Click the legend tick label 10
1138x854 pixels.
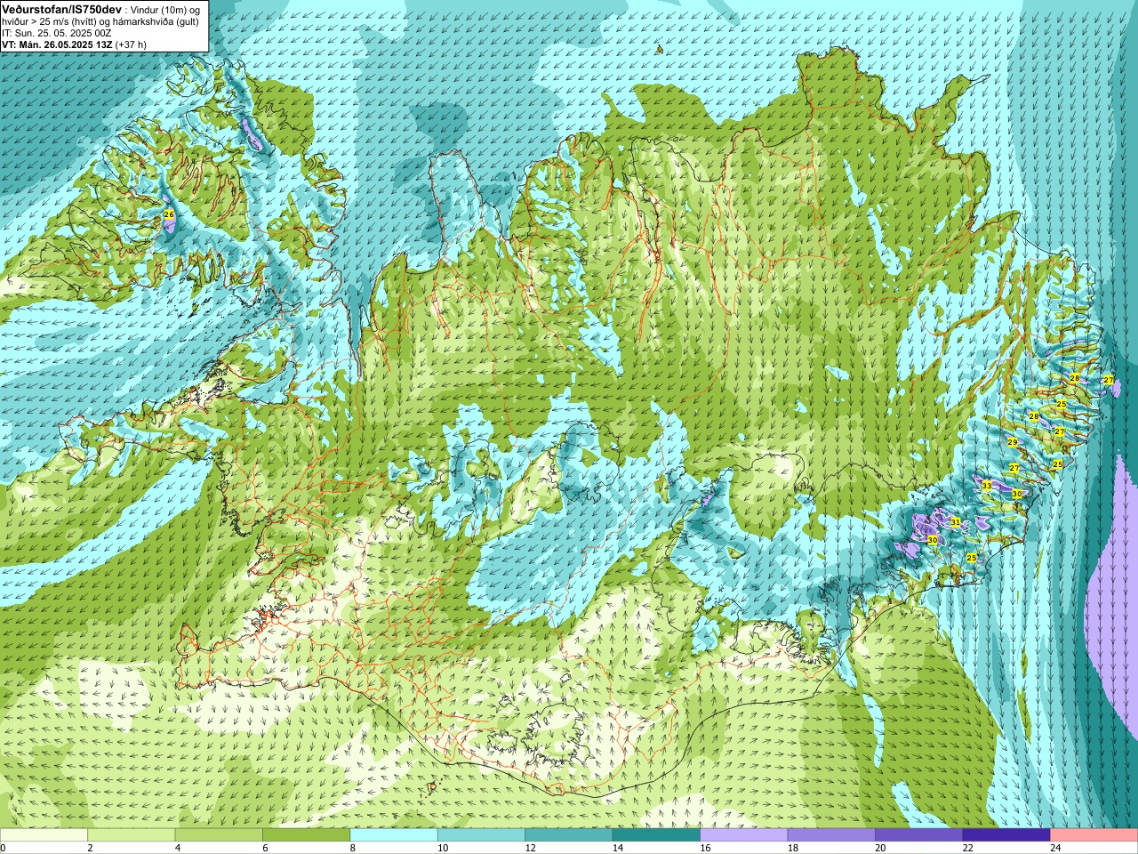(443, 849)
